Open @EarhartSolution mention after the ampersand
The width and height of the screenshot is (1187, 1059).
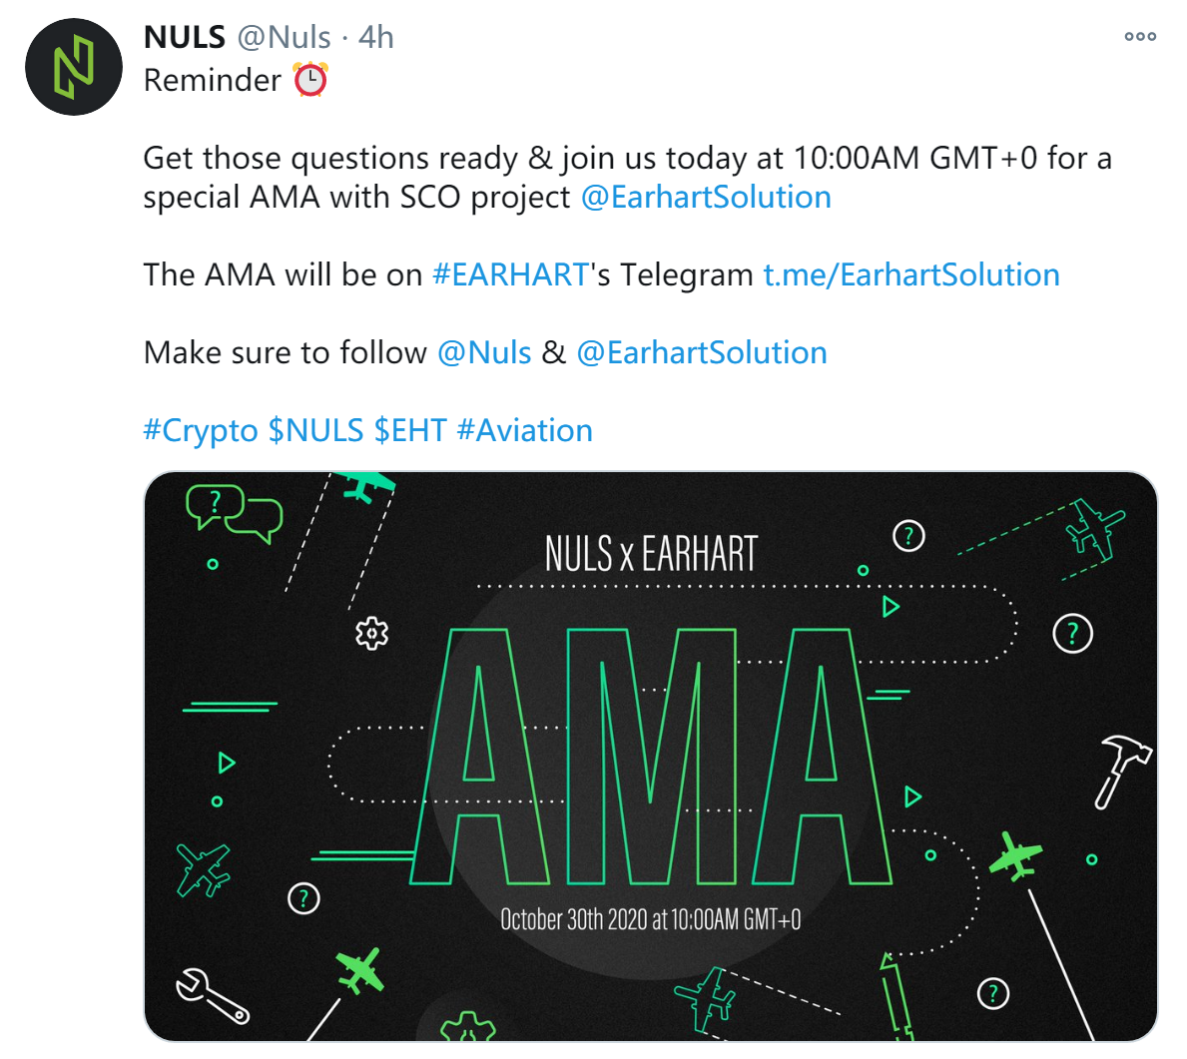[x=702, y=352]
